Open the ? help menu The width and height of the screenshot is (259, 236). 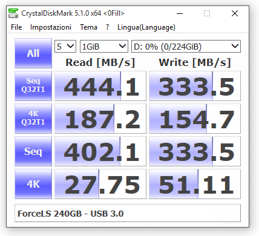[x=107, y=27]
